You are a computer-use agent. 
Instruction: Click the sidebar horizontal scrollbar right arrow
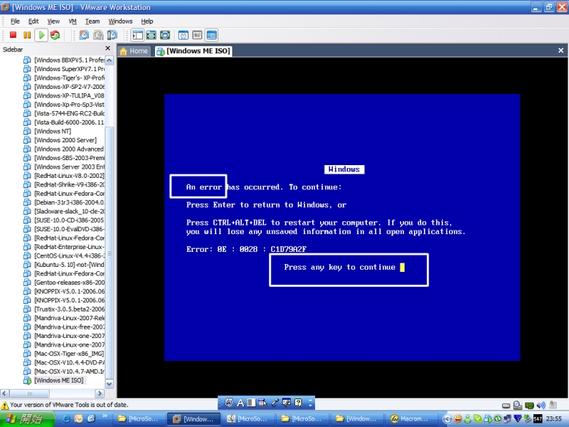tap(100, 394)
